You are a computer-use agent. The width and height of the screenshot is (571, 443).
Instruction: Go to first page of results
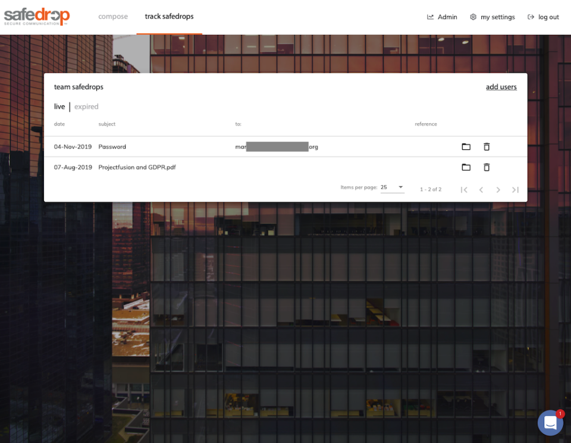pos(464,190)
